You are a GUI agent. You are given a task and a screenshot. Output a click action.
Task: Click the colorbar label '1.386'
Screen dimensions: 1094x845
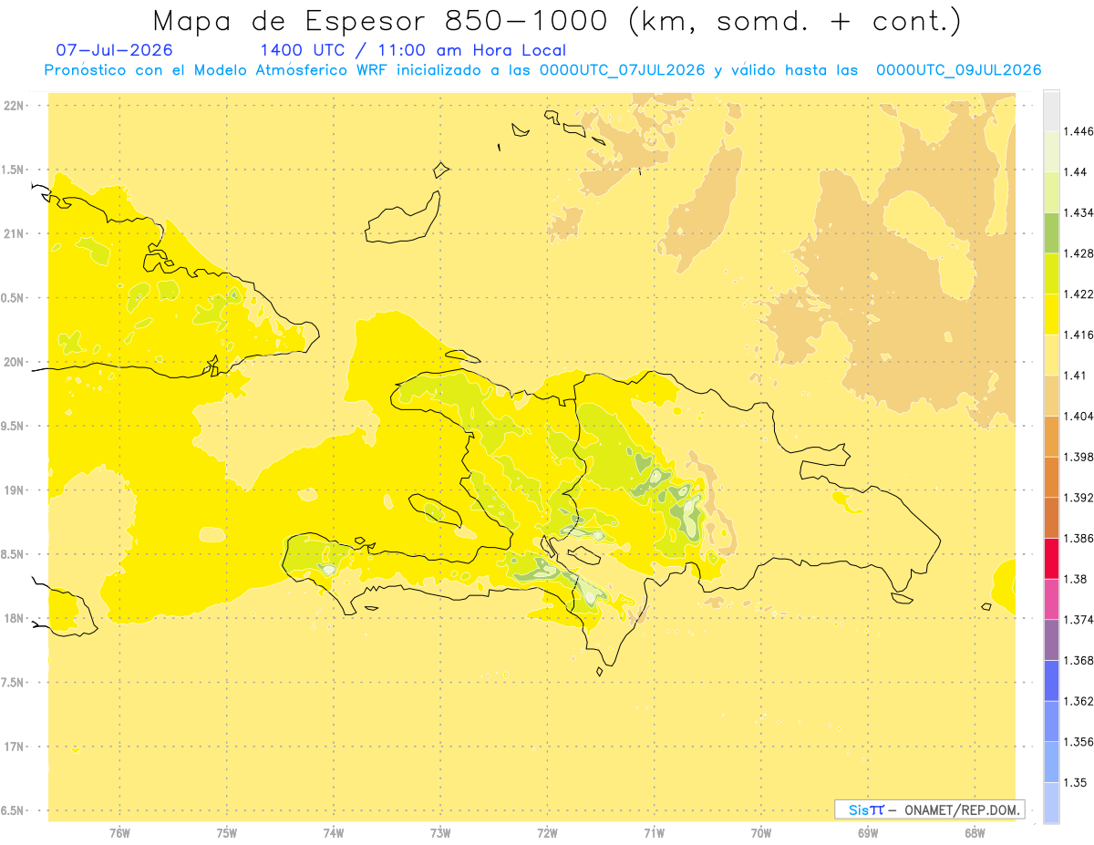point(1079,538)
